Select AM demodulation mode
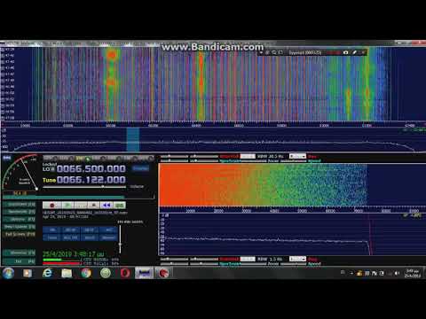 [x=51, y=158]
